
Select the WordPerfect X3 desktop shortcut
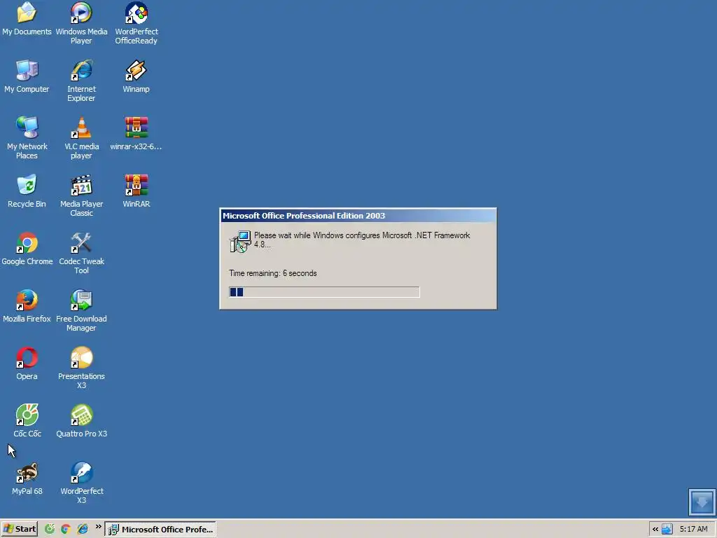(81, 483)
